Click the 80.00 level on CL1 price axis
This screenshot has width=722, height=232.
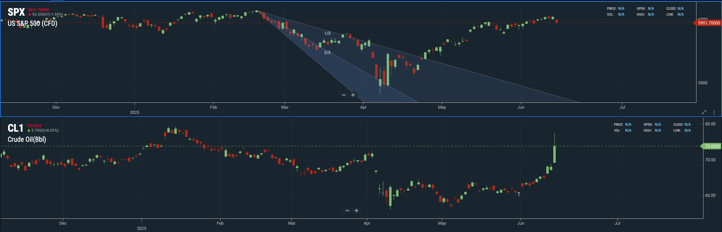click(x=710, y=124)
